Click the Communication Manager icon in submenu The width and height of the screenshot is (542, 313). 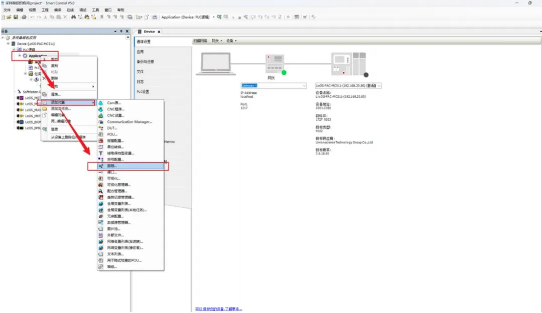pyautogui.click(x=101, y=122)
